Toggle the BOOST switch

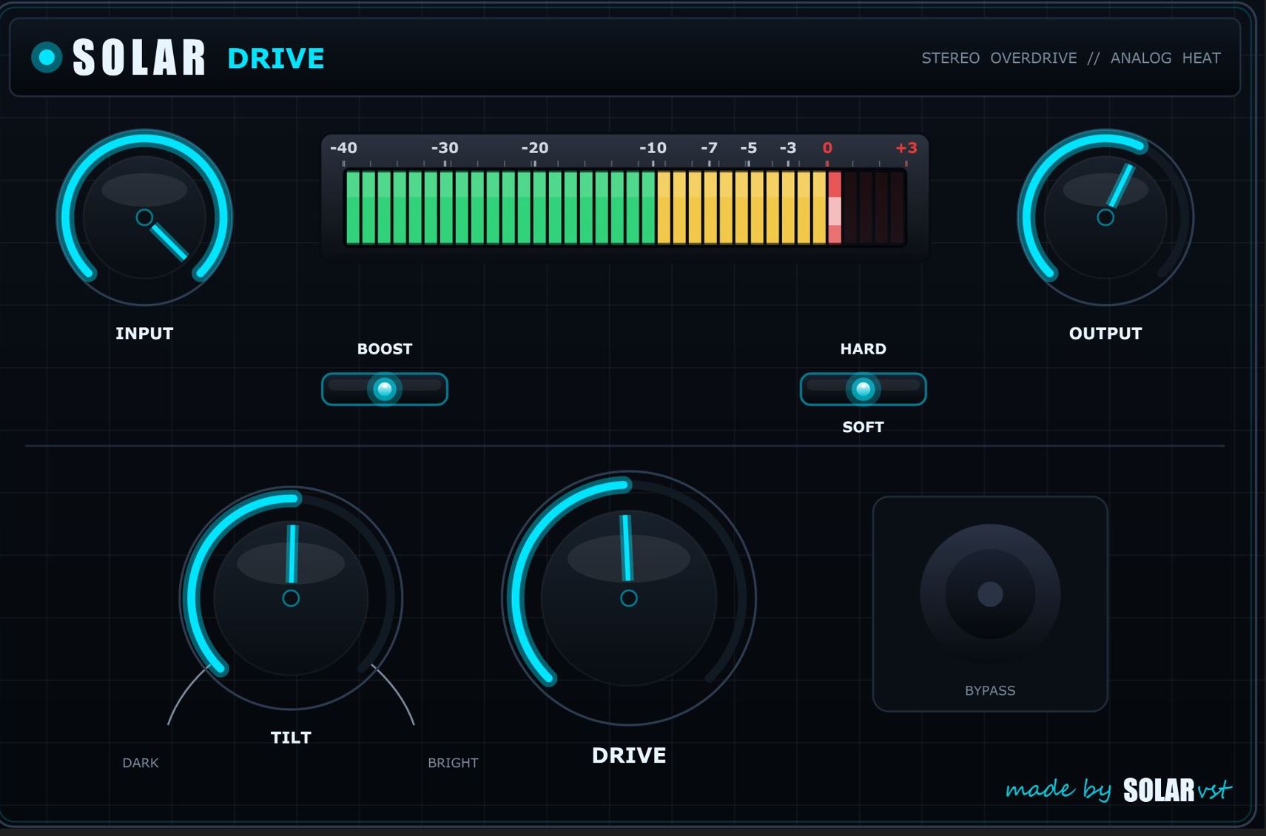385,389
